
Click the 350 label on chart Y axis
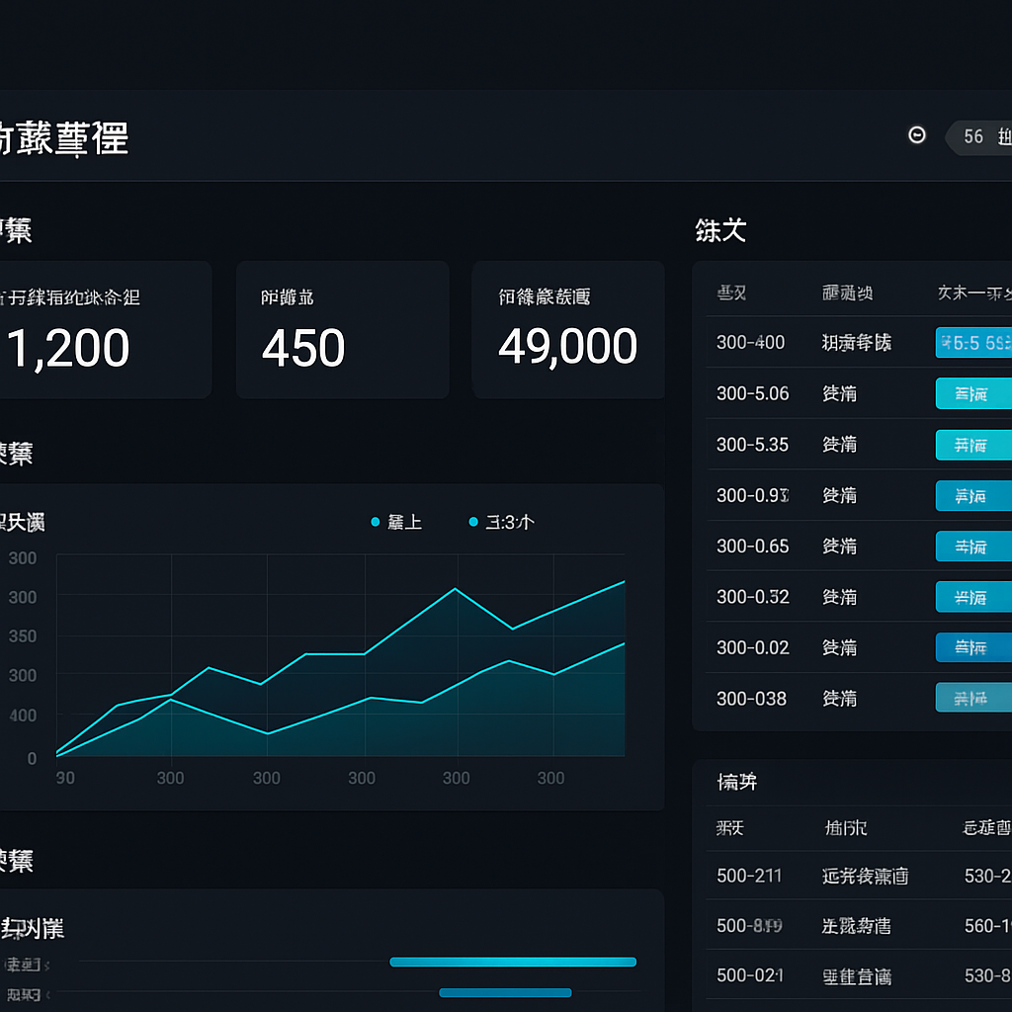coord(23,636)
